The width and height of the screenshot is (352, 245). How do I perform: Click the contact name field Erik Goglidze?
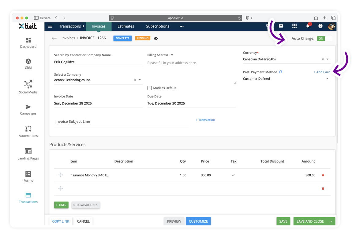click(98, 62)
